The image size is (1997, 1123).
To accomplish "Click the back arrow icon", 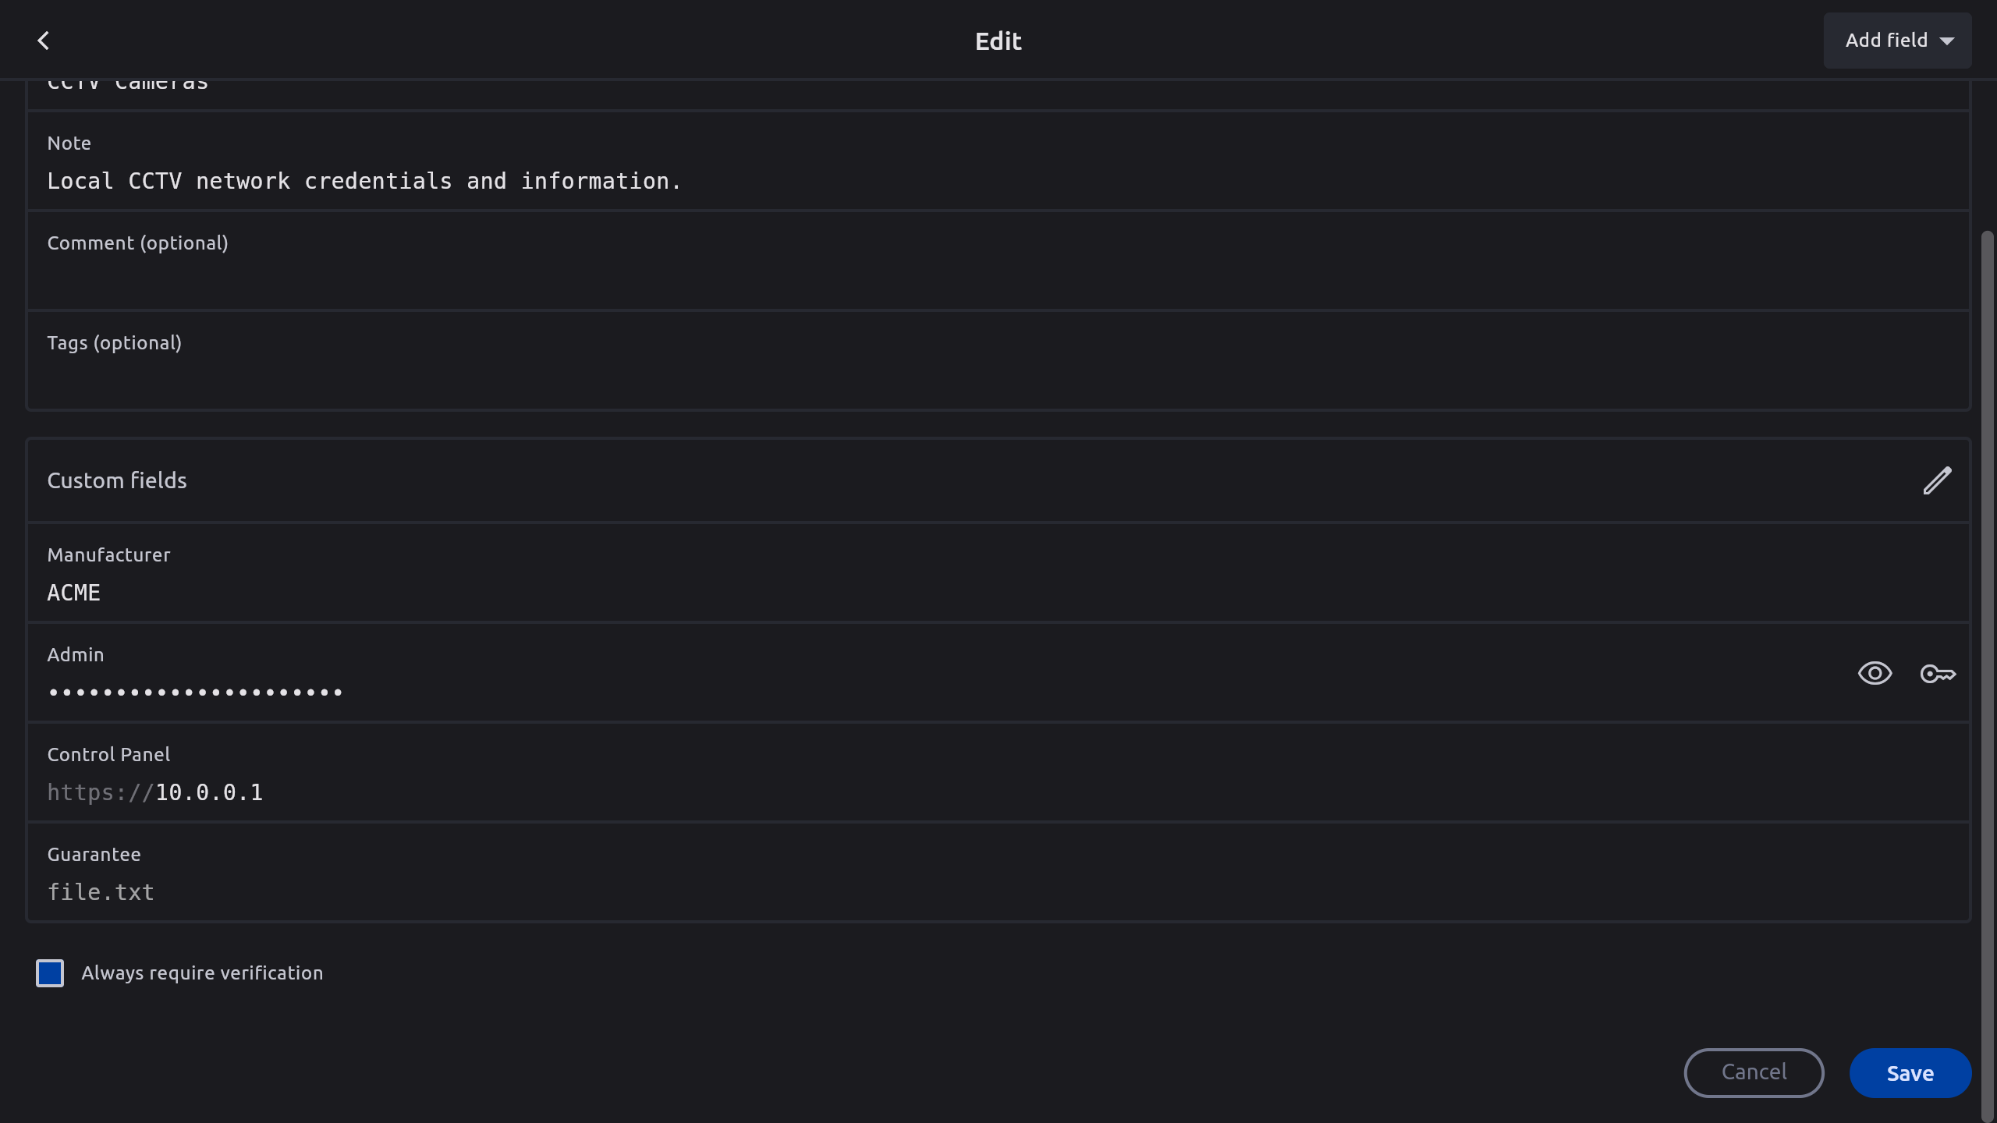I will (44, 41).
